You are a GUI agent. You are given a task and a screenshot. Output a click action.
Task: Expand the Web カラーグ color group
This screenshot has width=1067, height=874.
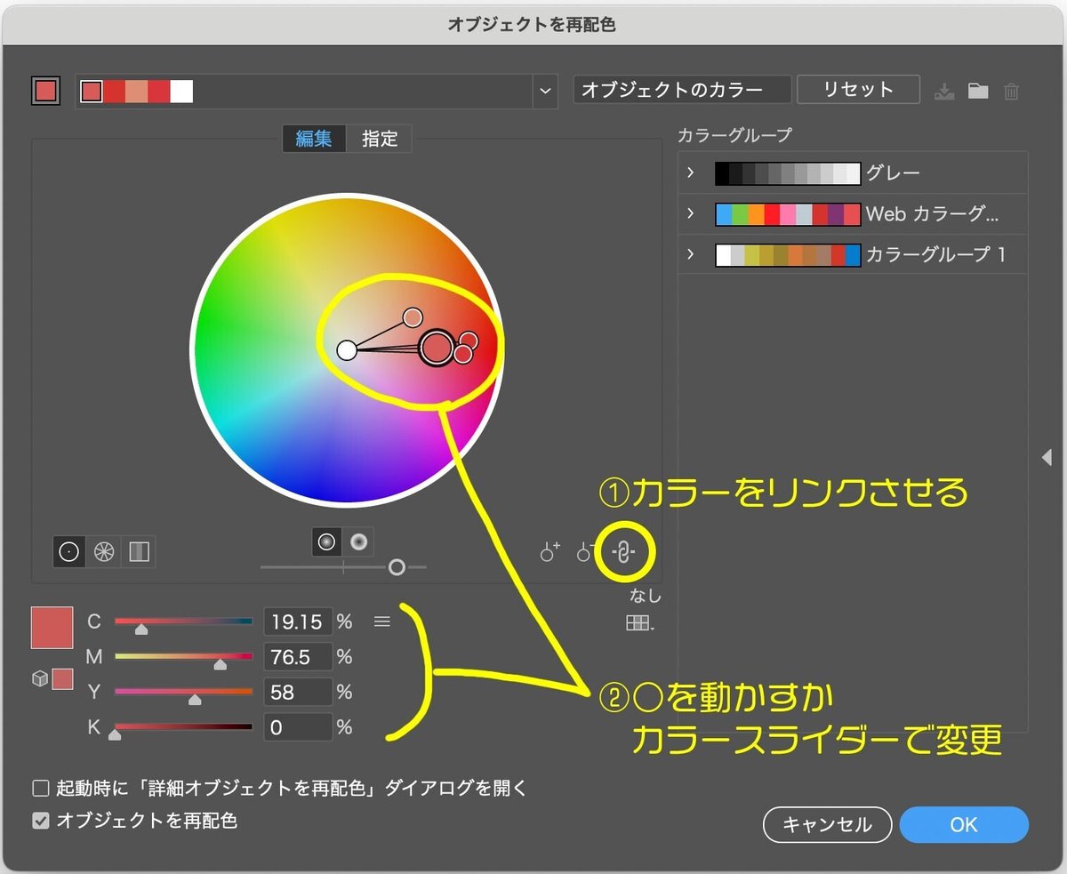coord(693,213)
